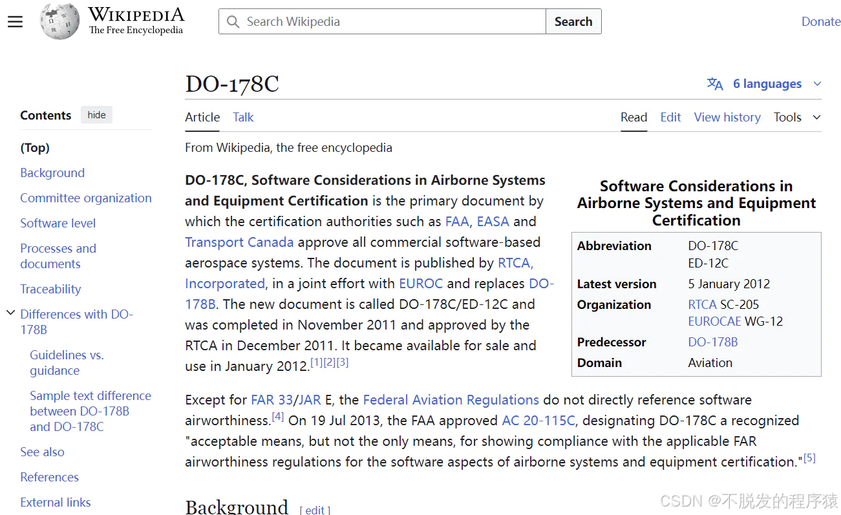Screen dimensions: 841x515
Task: Select the Edit tab
Action: point(670,117)
